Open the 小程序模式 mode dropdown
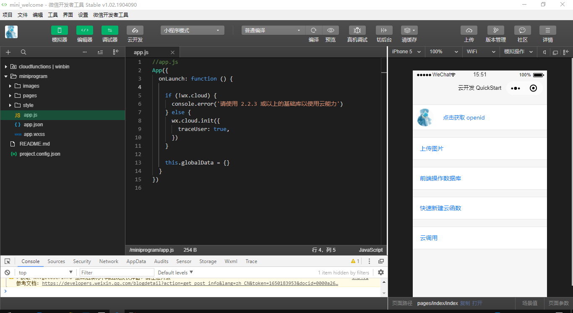 tap(193, 30)
